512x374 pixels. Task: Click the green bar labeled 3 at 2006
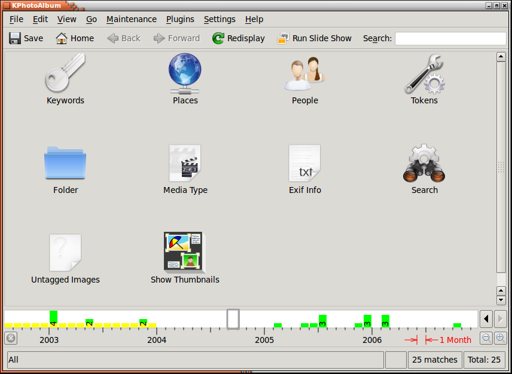367,321
